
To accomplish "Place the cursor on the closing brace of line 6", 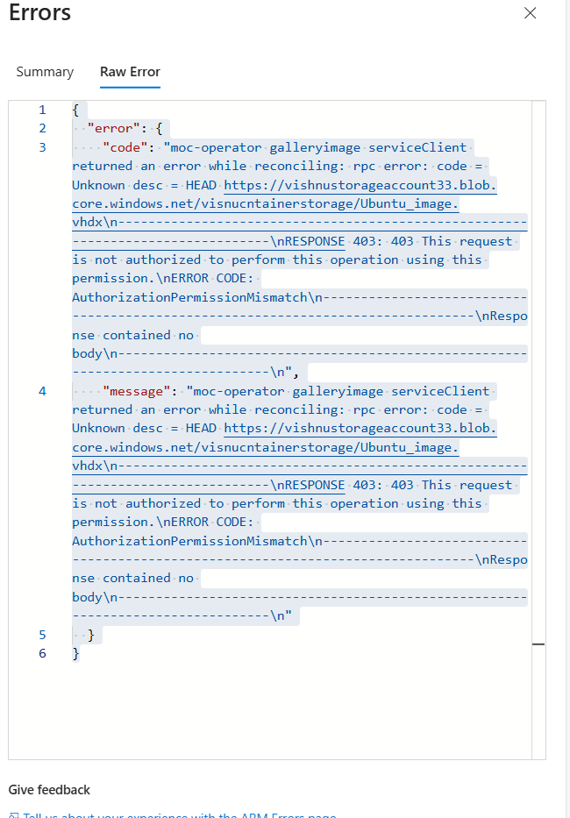I will (76, 653).
